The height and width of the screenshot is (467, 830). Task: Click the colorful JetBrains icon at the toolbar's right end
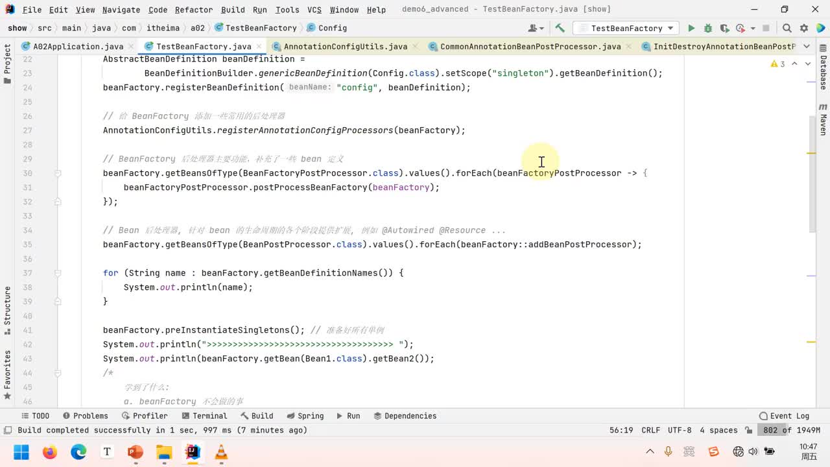(820, 28)
